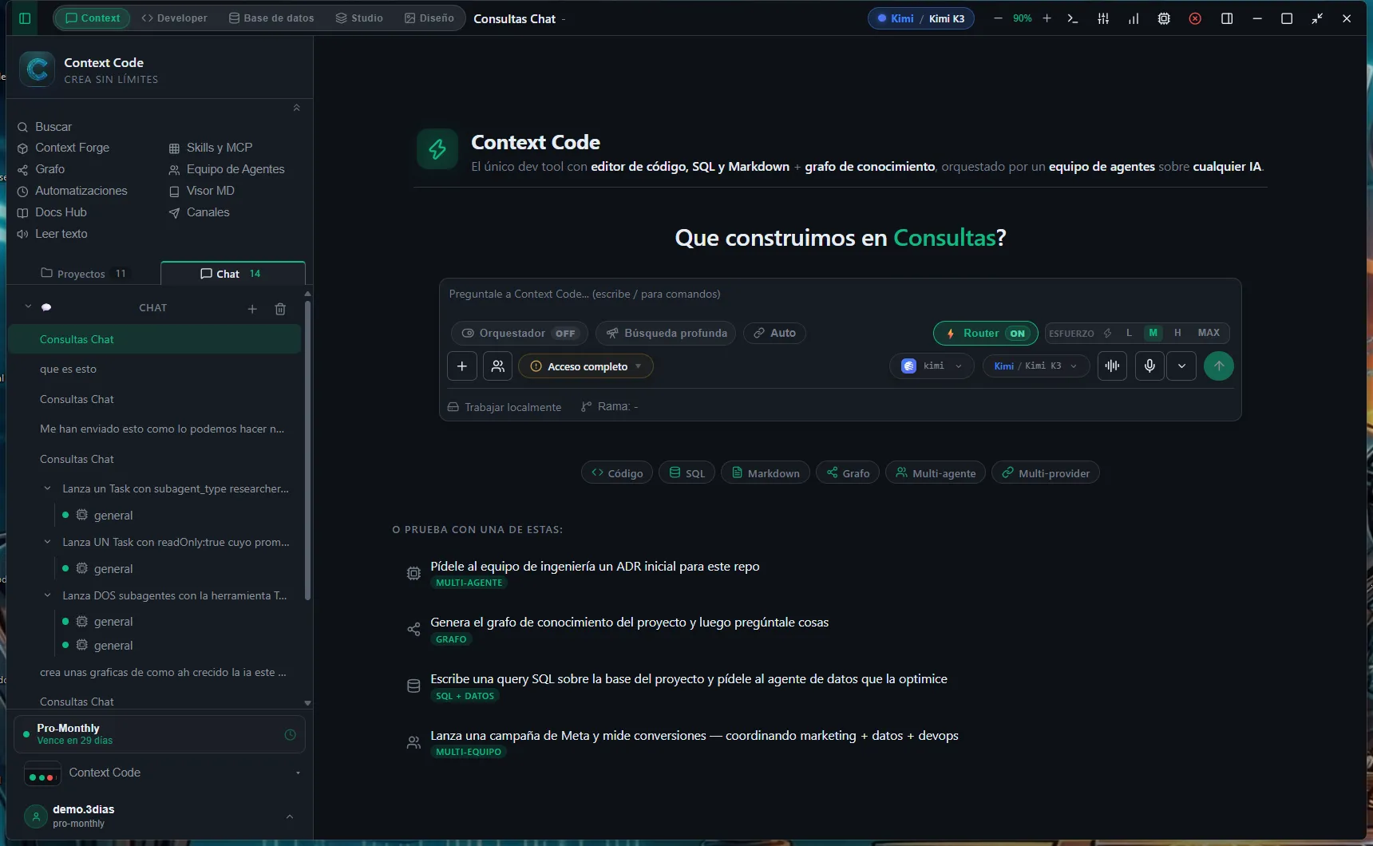This screenshot has height=846, width=1373.
Task: Attach content with the plus button
Action: click(462, 366)
